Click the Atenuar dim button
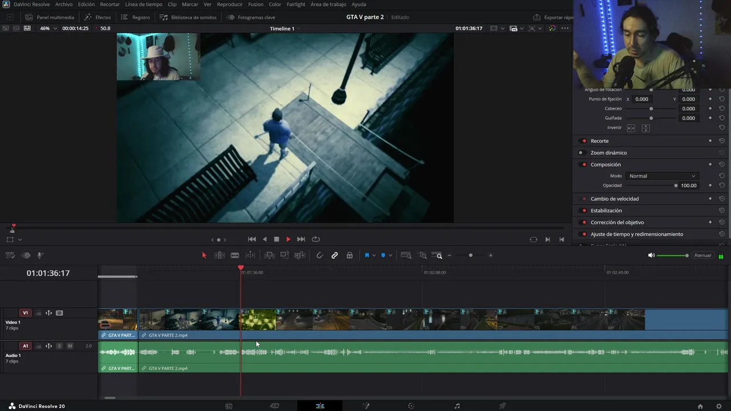Image resolution: width=731 pixels, height=411 pixels. coord(702,255)
